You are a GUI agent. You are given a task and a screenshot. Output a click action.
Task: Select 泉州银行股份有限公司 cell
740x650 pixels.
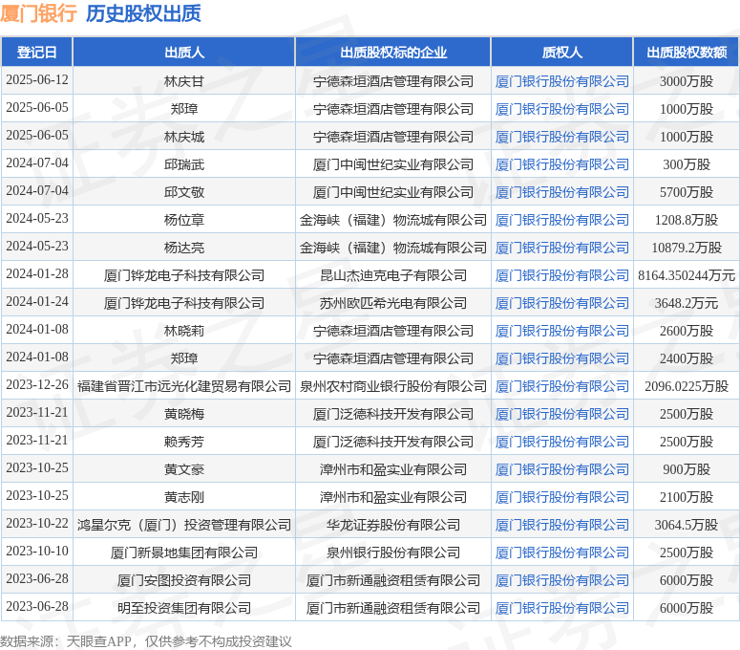[393, 552]
